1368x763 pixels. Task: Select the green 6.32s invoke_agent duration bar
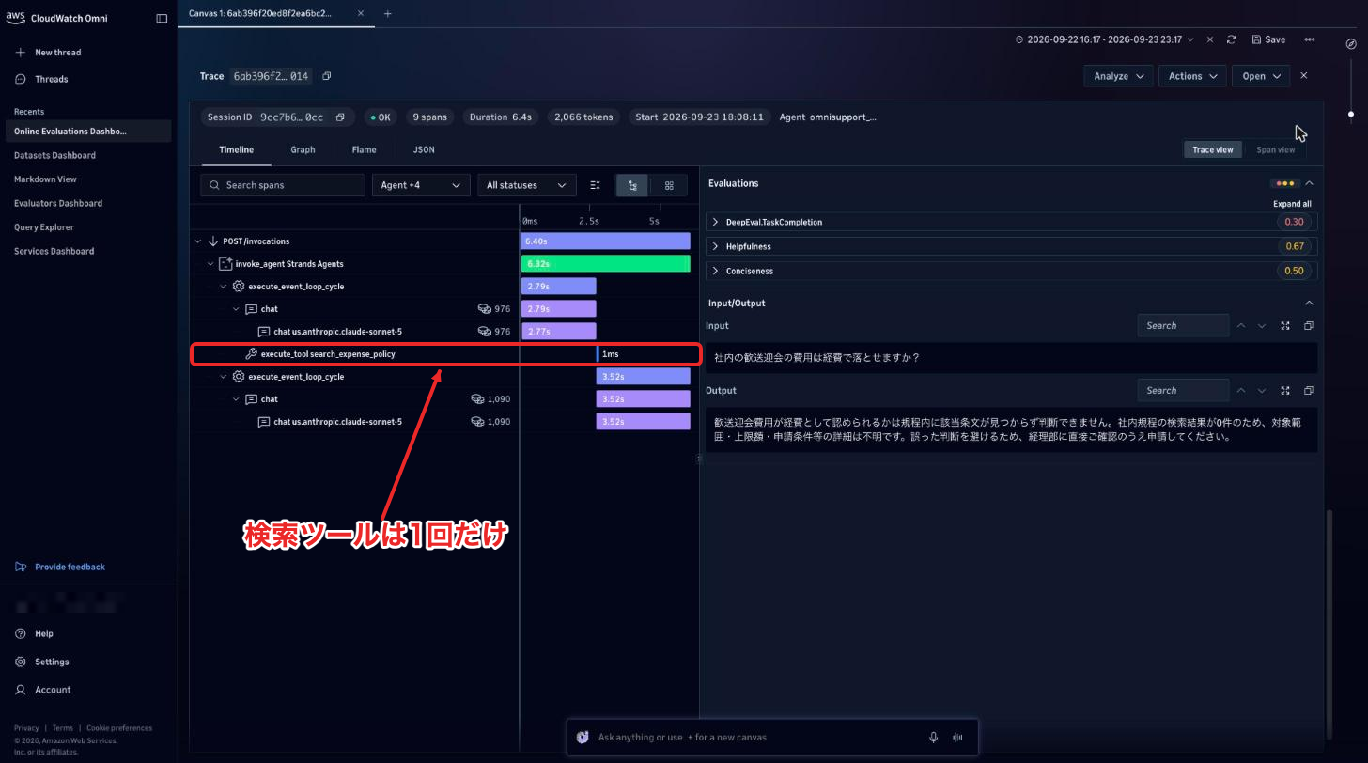click(606, 264)
